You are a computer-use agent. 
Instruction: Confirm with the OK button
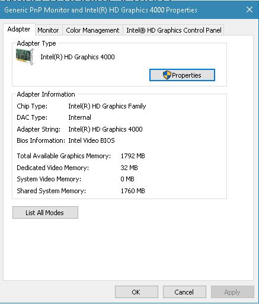[x=136, y=292]
